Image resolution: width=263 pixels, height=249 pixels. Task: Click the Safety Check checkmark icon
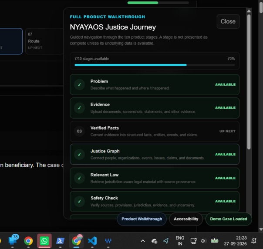(79, 201)
